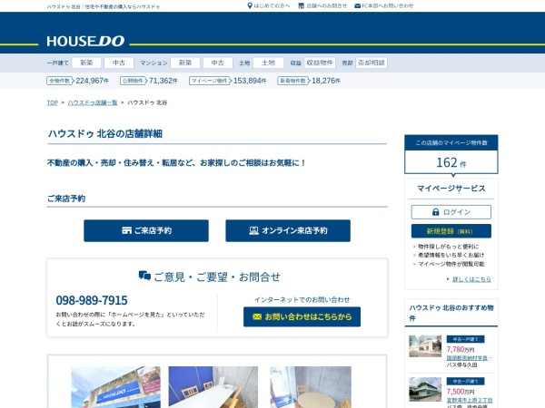The image size is (545, 408).
Task: Open the 国頭郡恩納村 property address link
Action: click(x=470, y=358)
